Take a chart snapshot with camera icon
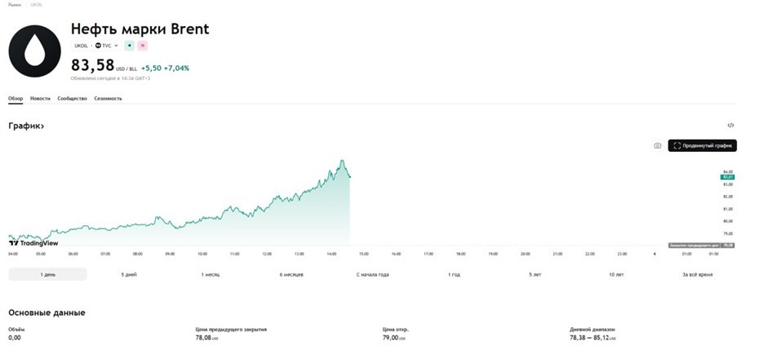 [657, 146]
